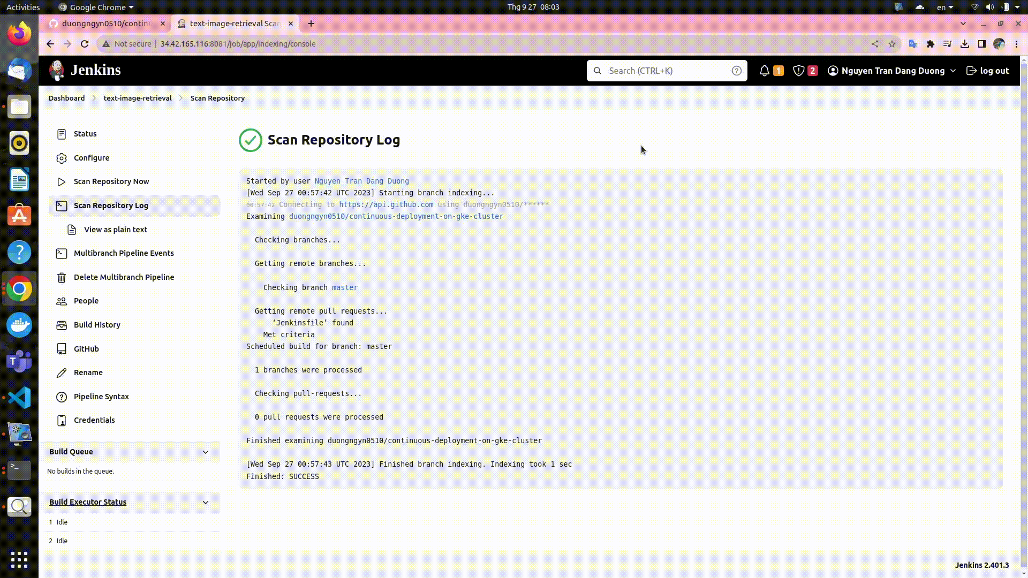Image resolution: width=1028 pixels, height=578 pixels.
Task: Go to text-image-retrieval breadcrumb
Action: tap(138, 98)
